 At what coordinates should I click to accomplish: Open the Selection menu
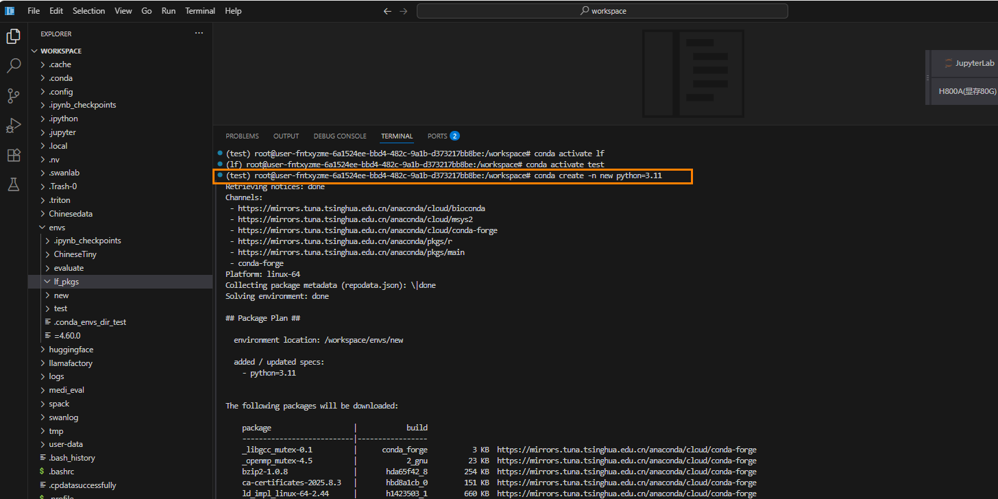(88, 11)
